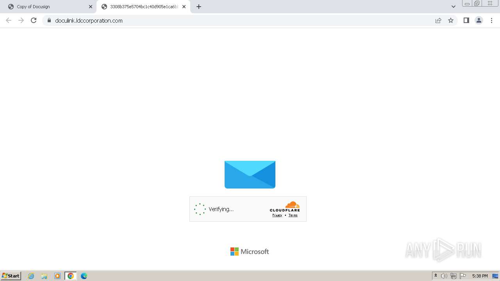Close the Copy of Docusign tab
Viewport: 500px width, 281px height.
[91, 7]
